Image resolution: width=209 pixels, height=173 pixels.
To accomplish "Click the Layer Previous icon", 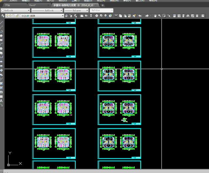I will (x=71, y=16).
